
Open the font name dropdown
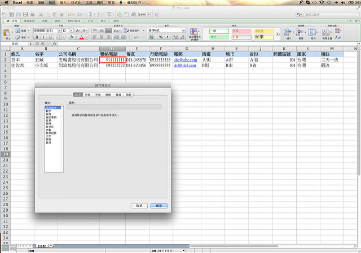(60, 30)
